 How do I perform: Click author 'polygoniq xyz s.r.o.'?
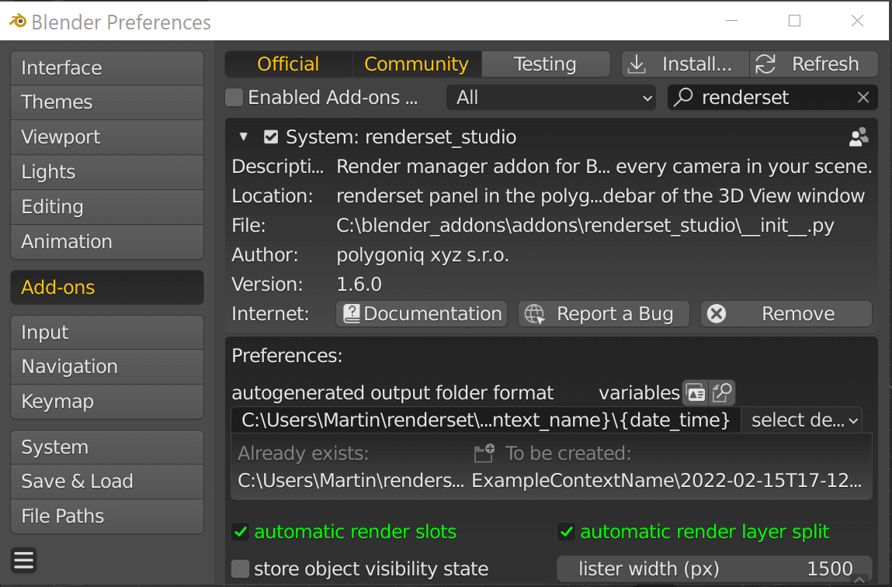tap(422, 255)
